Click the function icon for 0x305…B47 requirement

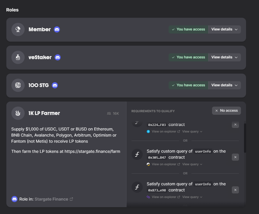(137, 154)
